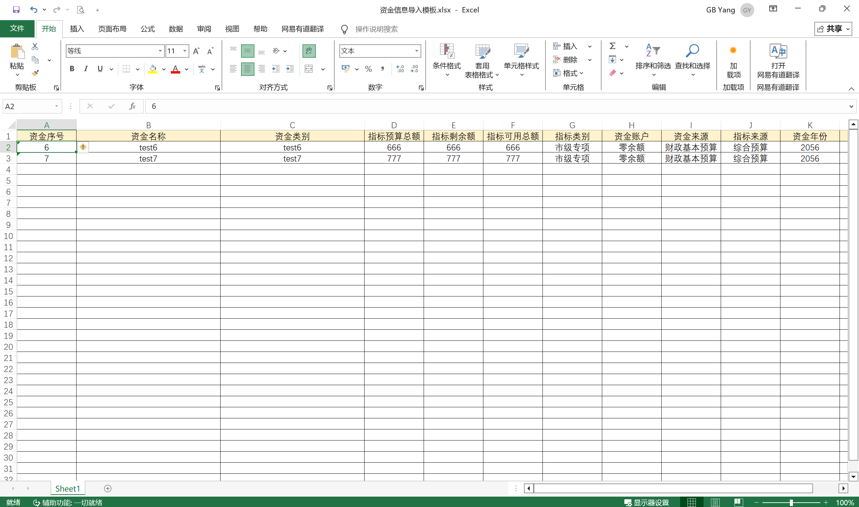Expand 条件格式 conditional formatting menu
Viewport: 859px width, 507px height.
coord(447,60)
